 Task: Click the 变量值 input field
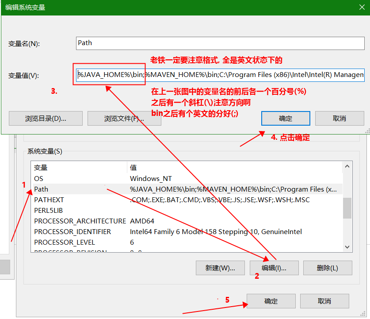click(x=220, y=75)
